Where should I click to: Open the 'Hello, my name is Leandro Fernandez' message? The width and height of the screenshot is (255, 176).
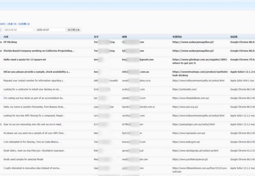[x=34, y=107]
